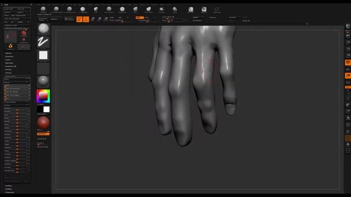Expand the Preview sub-palette

pos(9,69)
